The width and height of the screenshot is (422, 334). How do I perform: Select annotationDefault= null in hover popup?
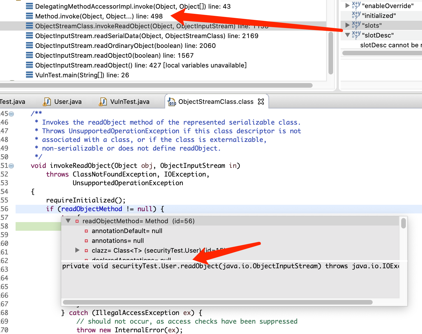click(127, 231)
